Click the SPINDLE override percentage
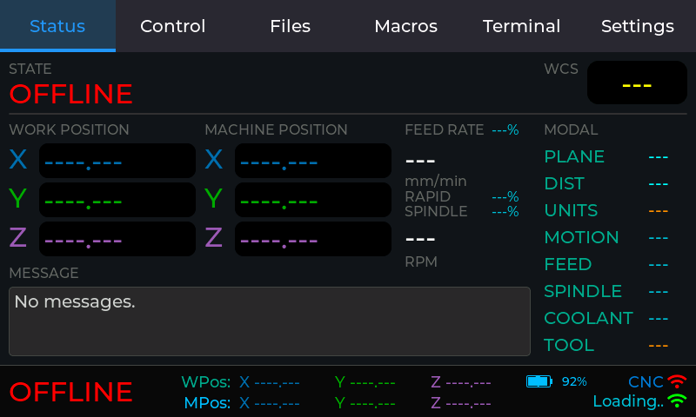This screenshot has width=696, height=417. [x=505, y=211]
